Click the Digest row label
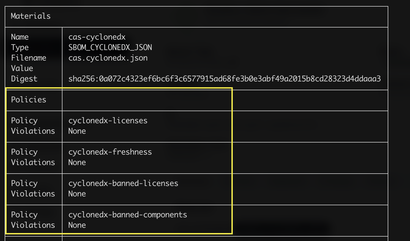This screenshot has height=241, width=410. pyautogui.click(x=24, y=79)
